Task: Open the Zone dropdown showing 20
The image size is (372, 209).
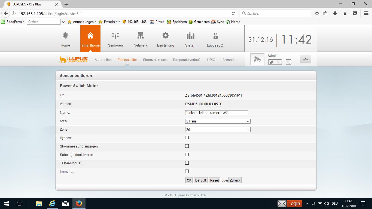Action: (x=218, y=130)
